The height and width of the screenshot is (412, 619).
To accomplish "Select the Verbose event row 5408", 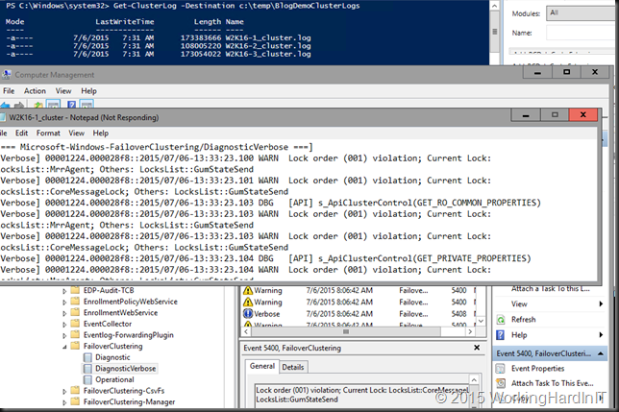I will pos(359,314).
